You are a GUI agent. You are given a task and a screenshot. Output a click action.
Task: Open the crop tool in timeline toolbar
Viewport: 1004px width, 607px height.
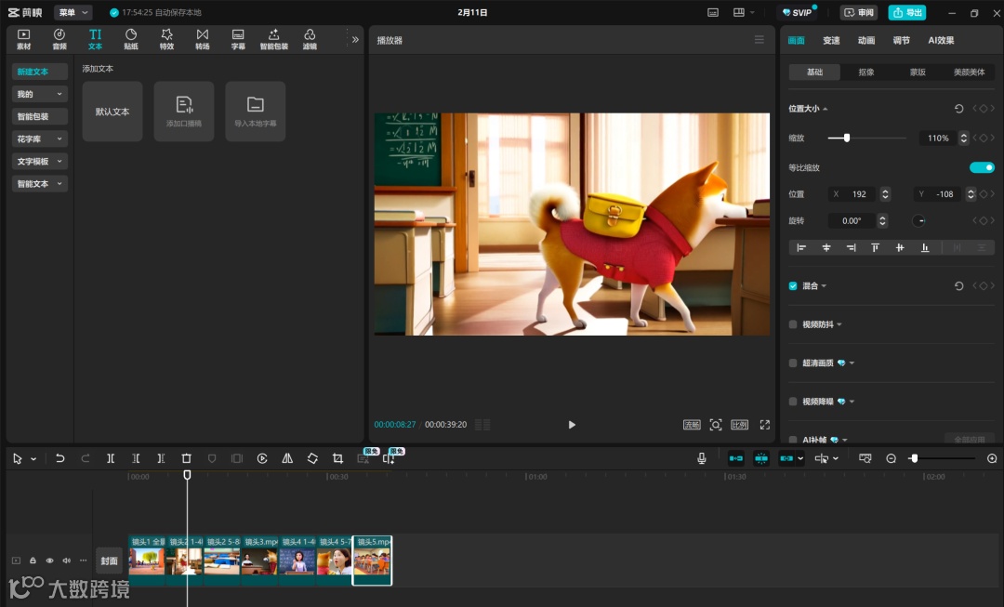[337, 458]
